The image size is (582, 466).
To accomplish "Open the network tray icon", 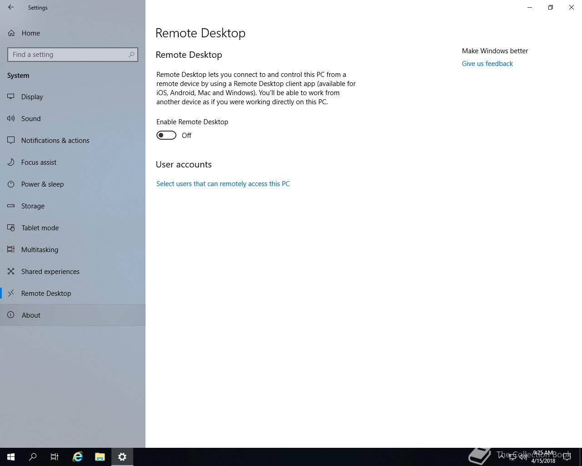I will coord(512,456).
